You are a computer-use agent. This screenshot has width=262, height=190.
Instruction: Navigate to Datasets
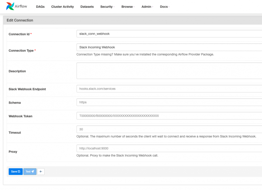[x=87, y=7]
